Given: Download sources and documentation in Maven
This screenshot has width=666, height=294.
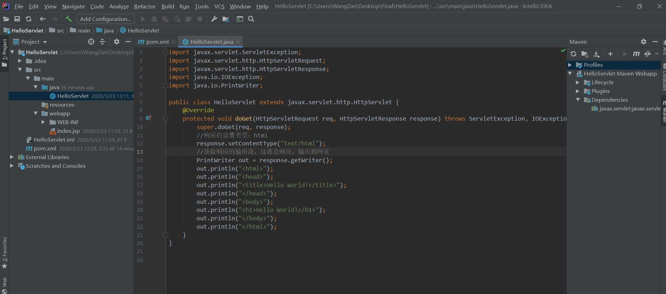Looking at the screenshot, I should (597, 54).
